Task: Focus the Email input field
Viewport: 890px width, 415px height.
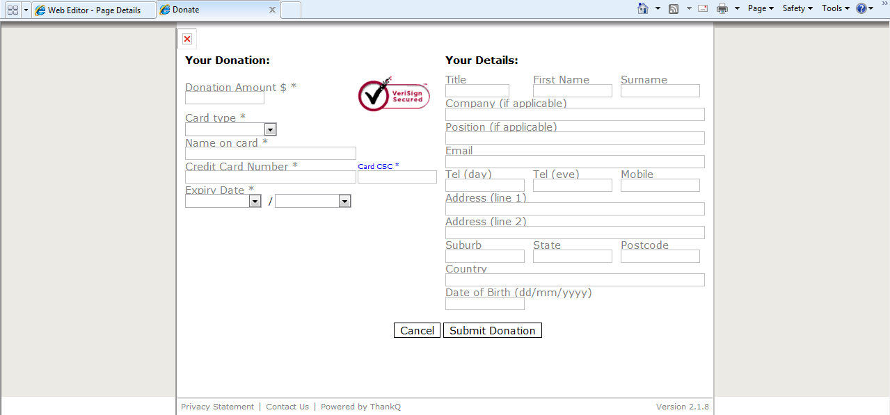Action: [575, 162]
